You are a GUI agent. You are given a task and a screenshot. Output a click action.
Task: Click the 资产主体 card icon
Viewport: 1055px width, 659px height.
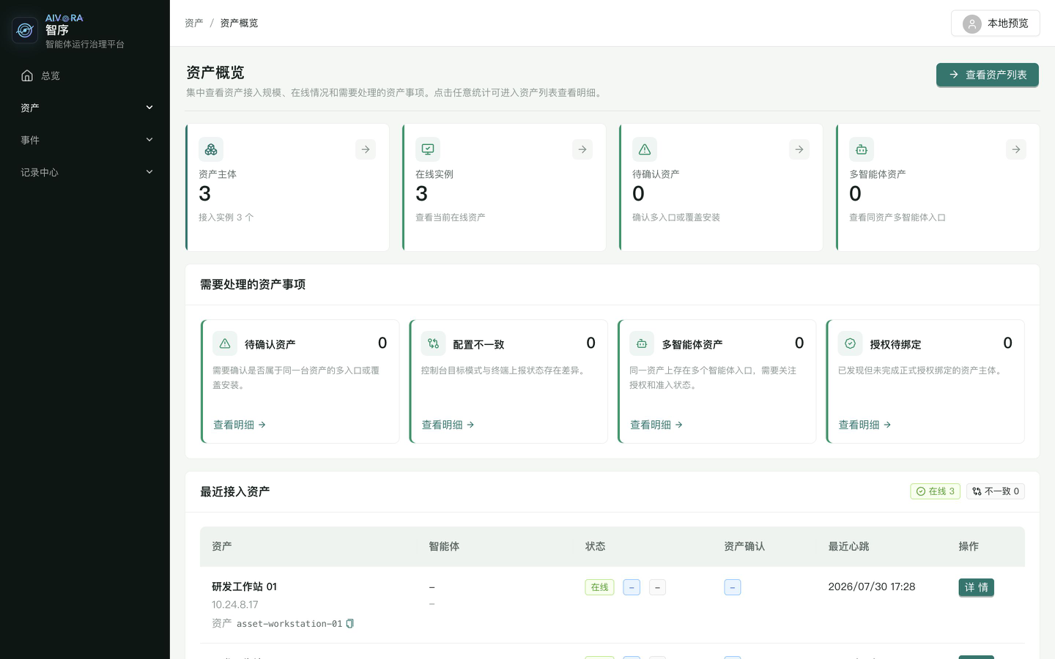coord(211,149)
